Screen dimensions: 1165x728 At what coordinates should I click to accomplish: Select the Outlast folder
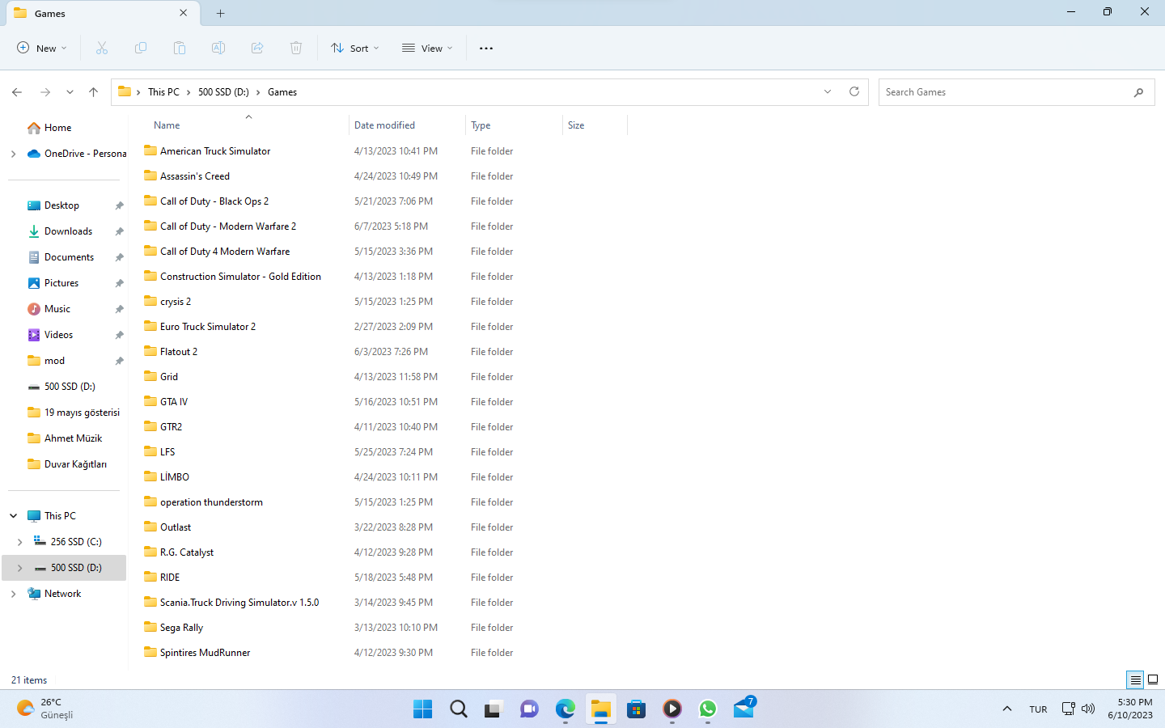click(176, 527)
